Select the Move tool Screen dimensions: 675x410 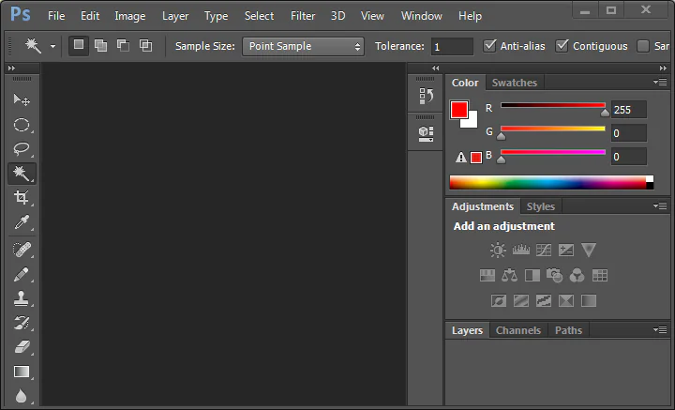click(22, 99)
